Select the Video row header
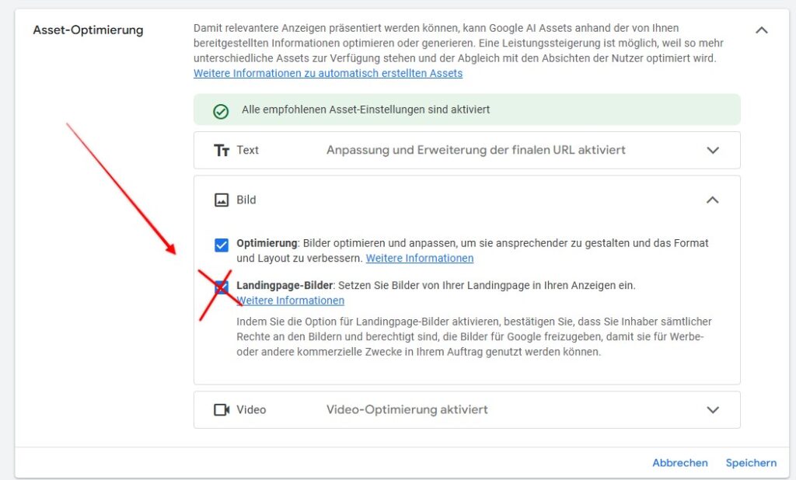Image resolution: width=796 pixels, height=480 pixels. [251, 409]
